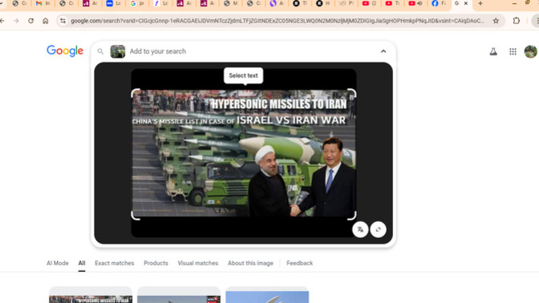Switch to AI Mode tab
Viewport: 539px width, 303px height.
click(58, 263)
